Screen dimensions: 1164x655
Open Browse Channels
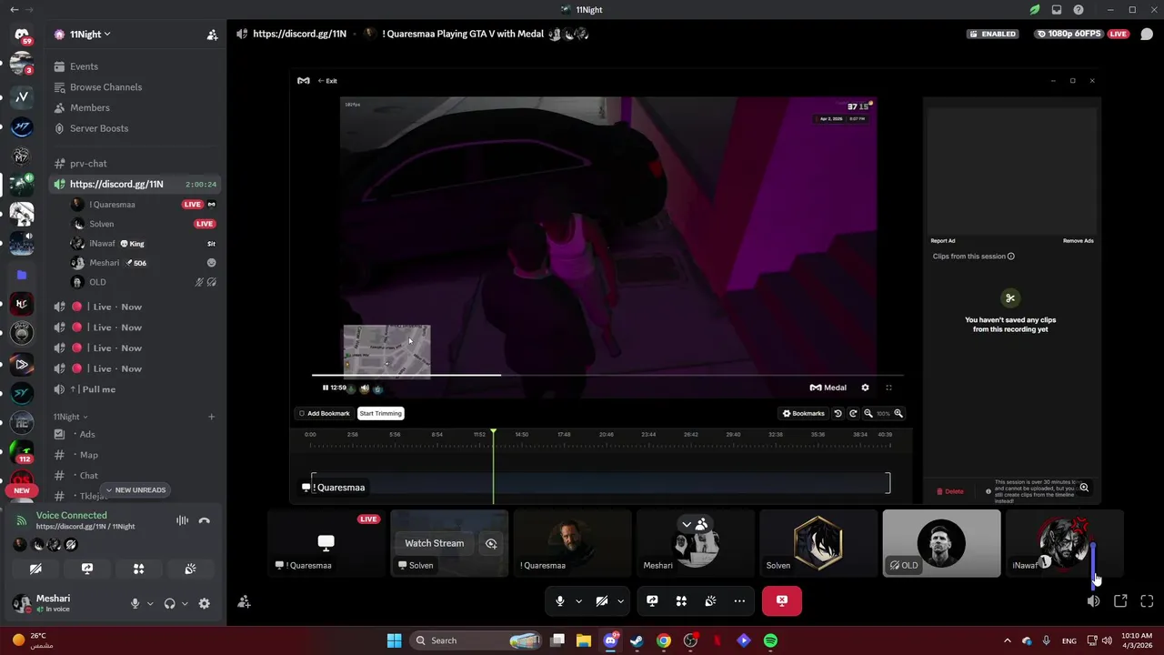[136, 87]
